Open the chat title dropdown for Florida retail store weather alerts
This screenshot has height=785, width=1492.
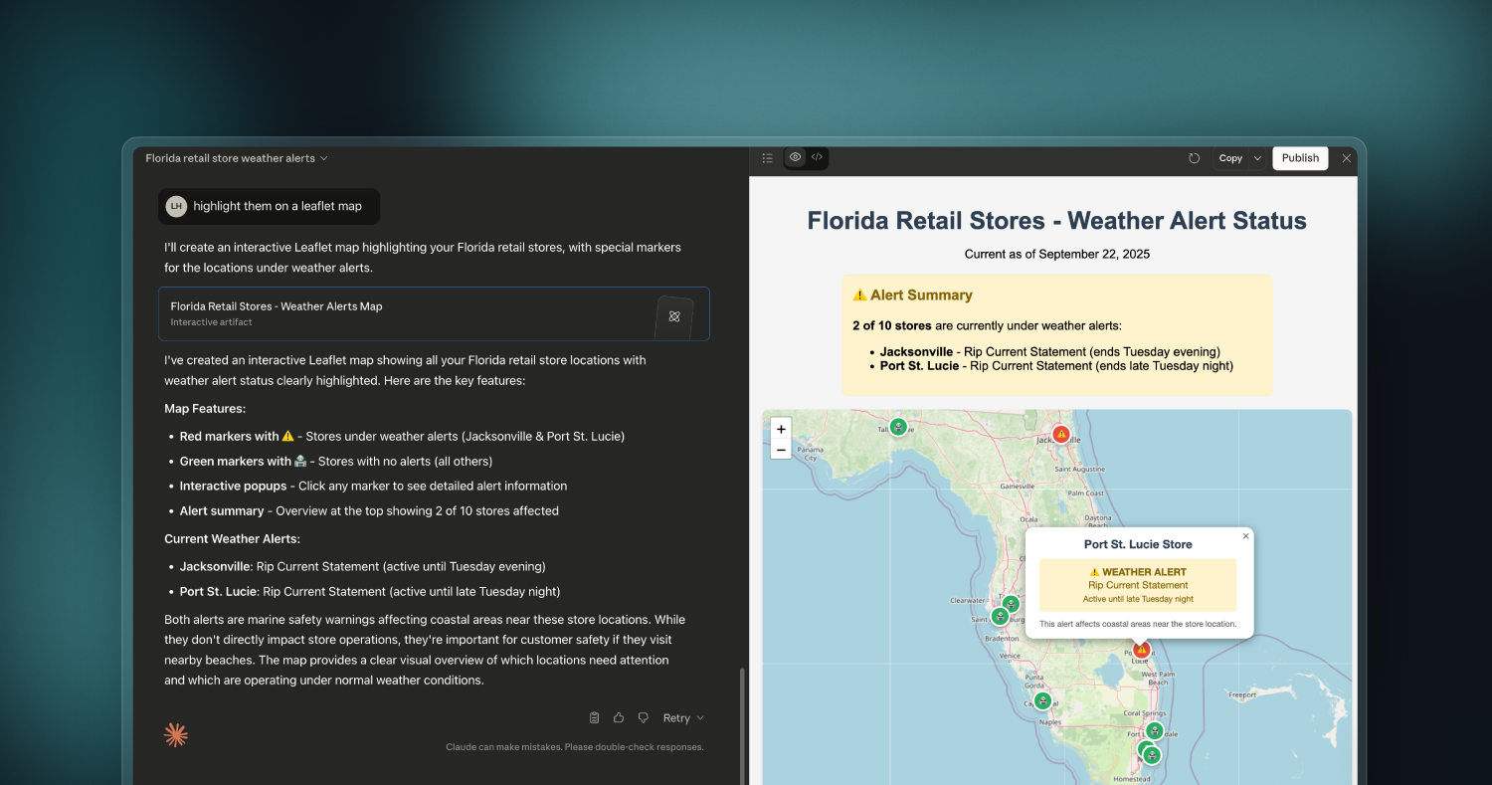click(237, 158)
